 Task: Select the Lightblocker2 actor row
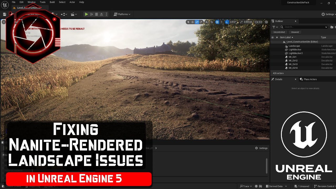point(296,53)
